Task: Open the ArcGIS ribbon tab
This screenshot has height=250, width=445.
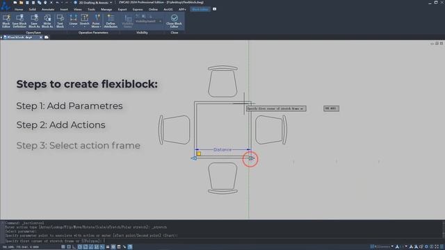Action: pos(168,9)
